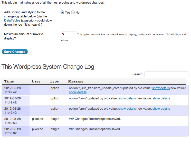Show new value details in second cron row
This screenshot has height=145, width=191.
coord(161,109)
